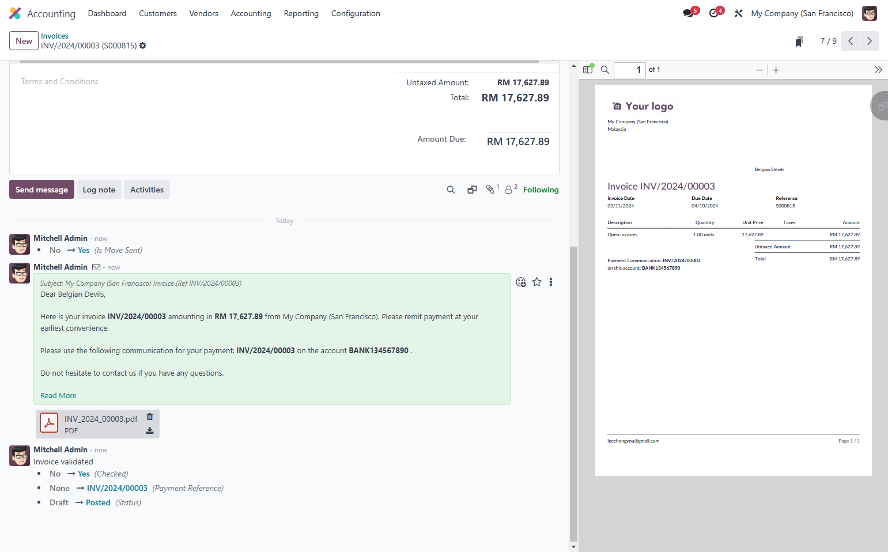The image size is (888, 552).
Task: Toggle the PDF viewer sidebar
Action: (588, 70)
